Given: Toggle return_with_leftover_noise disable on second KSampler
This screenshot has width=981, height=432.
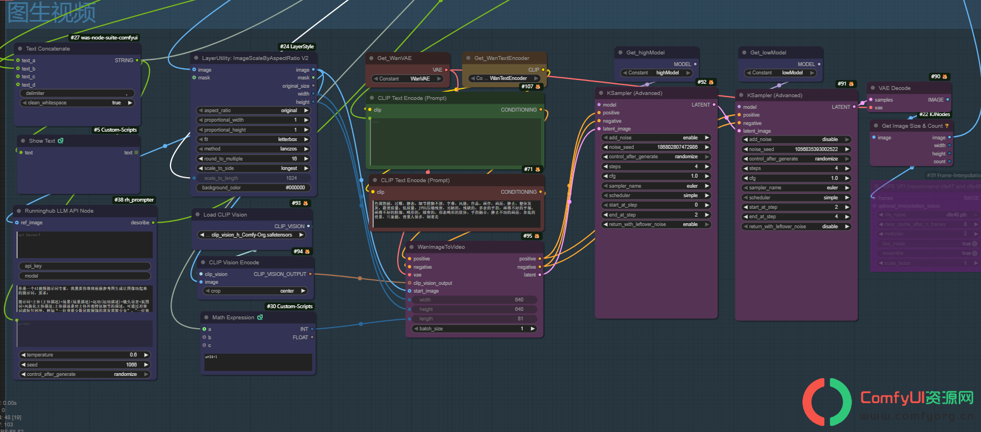Looking at the screenshot, I should click(x=796, y=227).
